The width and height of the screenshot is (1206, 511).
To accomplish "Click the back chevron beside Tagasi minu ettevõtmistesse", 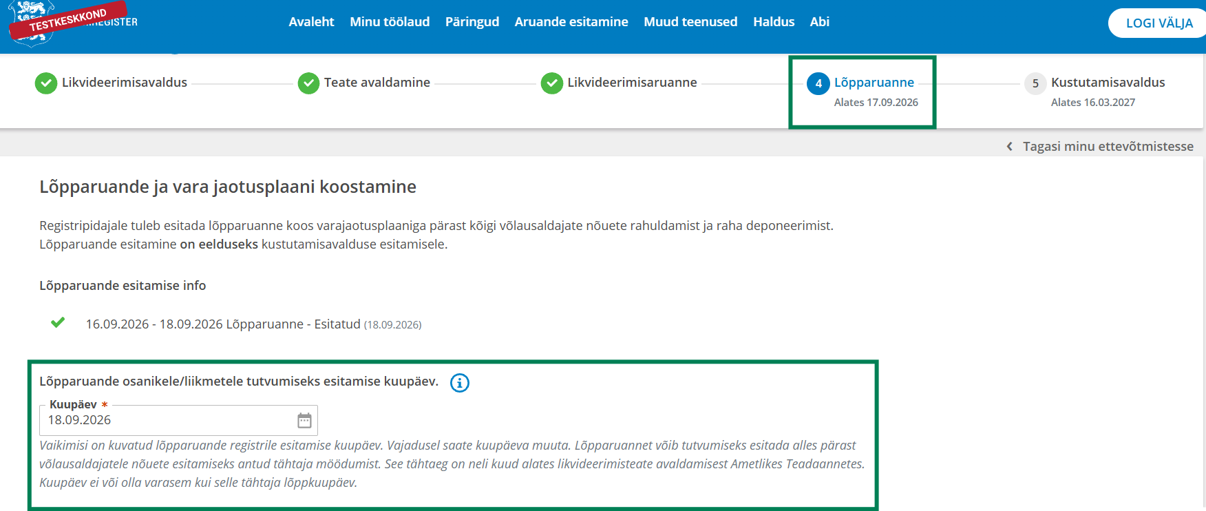I will click(1009, 146).
